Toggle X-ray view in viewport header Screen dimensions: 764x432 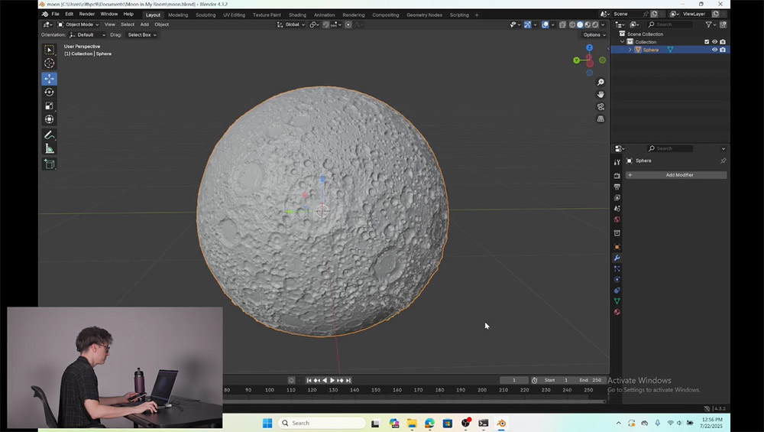(562, 24)
